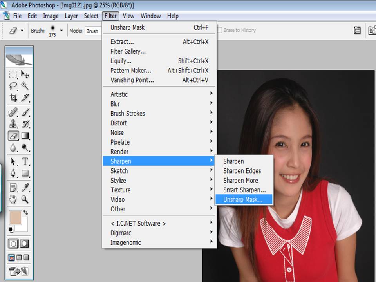Toggle the Brushes palette icon
This screenshot has width=376, height=282.
(x=357, y=30)
